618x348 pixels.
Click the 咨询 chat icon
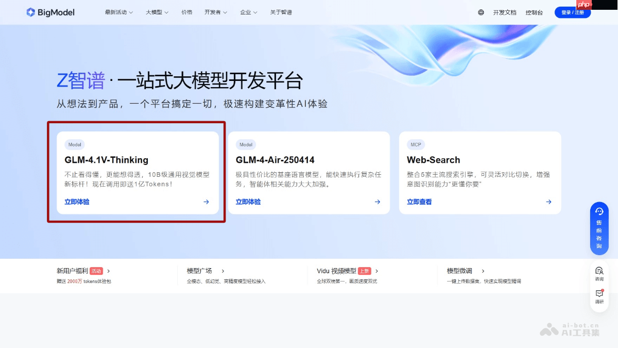pos(599,273)
